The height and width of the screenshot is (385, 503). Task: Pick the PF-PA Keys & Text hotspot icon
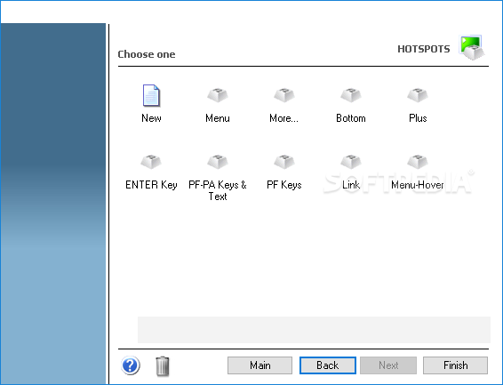pyautogui.click(x=218, y=162)
